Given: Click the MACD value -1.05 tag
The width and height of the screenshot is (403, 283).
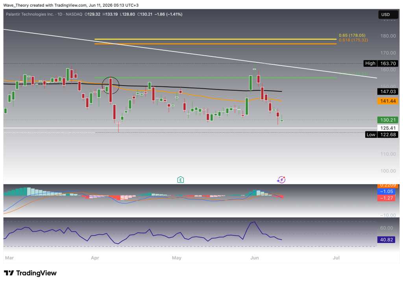Looking at the screenshot, I should point(386,192).
